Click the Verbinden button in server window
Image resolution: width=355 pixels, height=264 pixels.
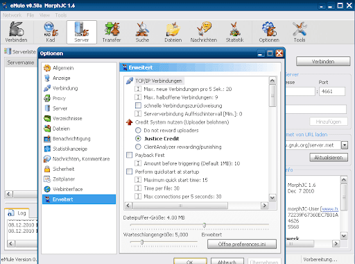323,61
